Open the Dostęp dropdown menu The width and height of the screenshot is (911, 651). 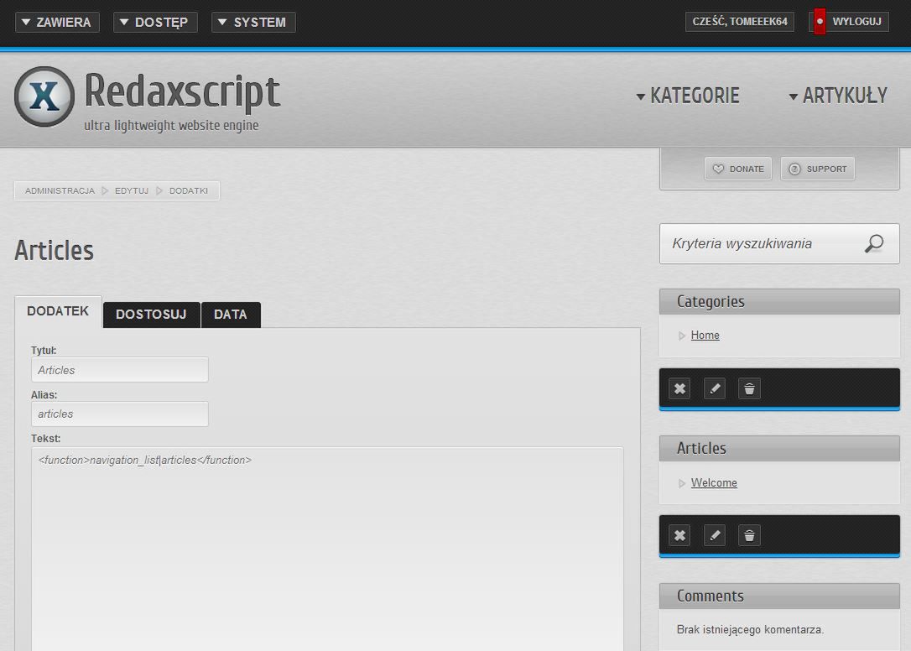[x=155, y=22]
